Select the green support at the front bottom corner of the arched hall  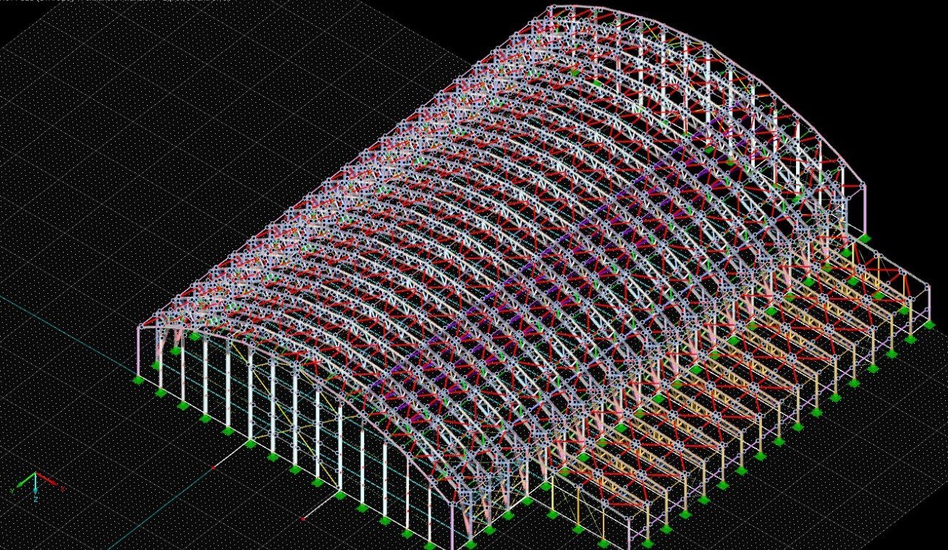[470, 543]
